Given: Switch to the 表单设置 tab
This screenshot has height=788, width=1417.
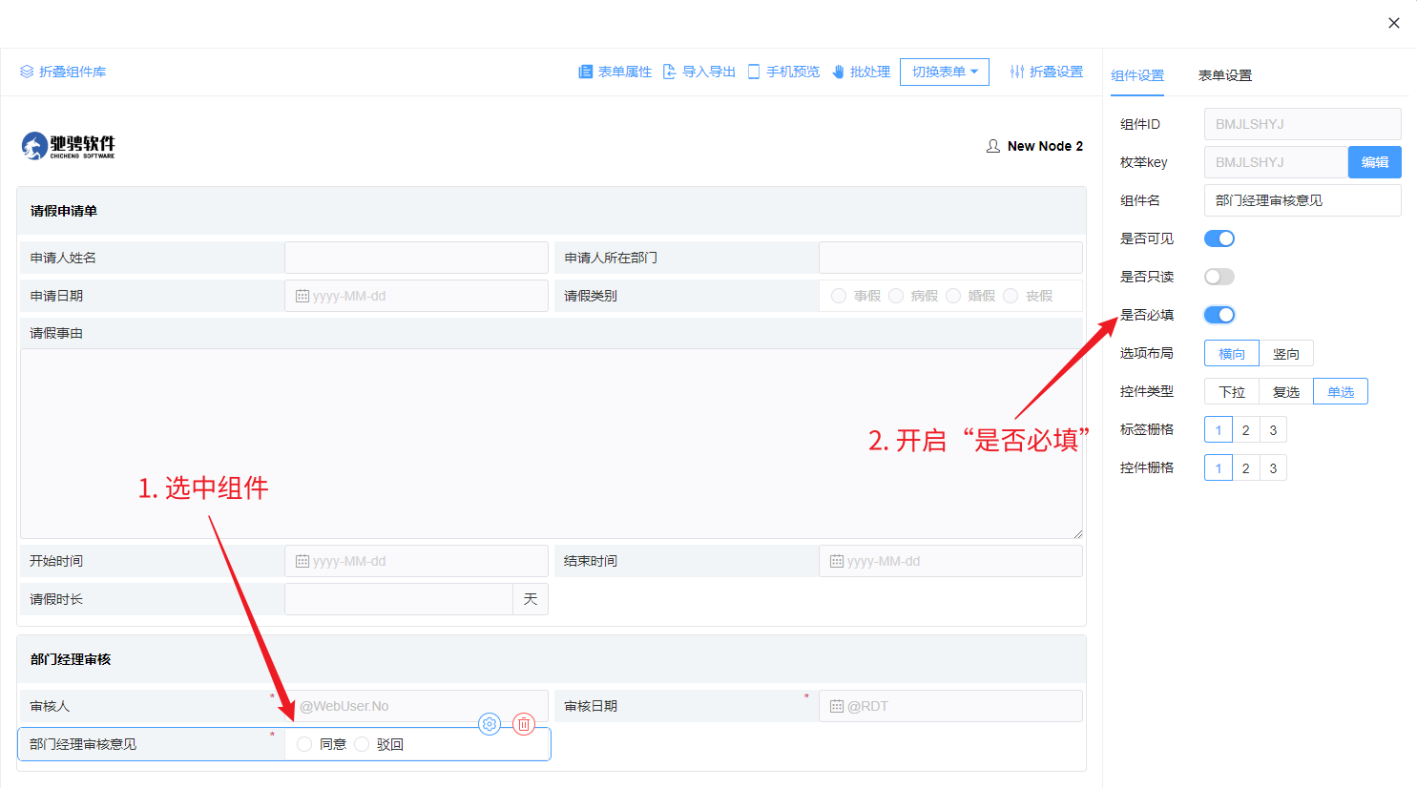Looking at the screenshot, I should point(1224,75).
